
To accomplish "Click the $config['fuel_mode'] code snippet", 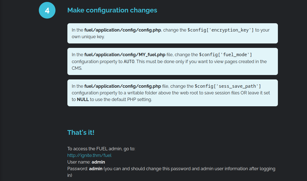I will [225, 55].
